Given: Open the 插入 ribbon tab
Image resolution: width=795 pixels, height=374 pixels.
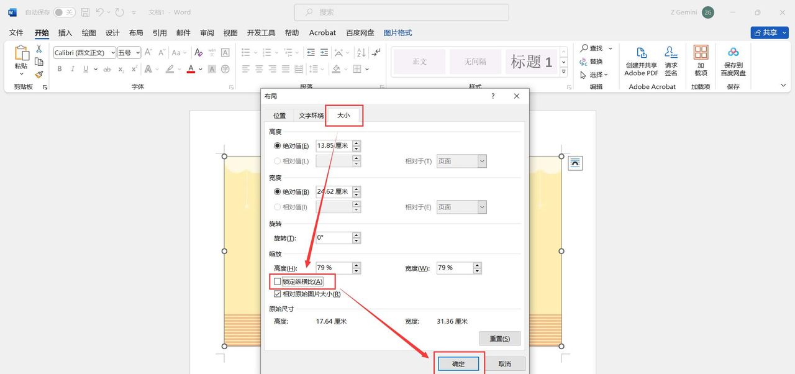Looking at the screenshot, I should click(x=65, y=32).
